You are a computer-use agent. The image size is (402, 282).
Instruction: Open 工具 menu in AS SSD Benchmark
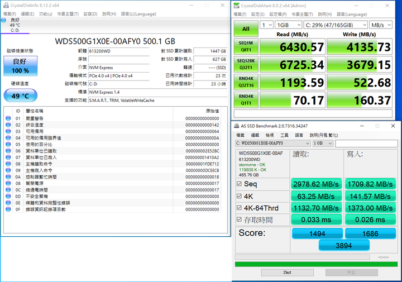[x=284, y=135]
